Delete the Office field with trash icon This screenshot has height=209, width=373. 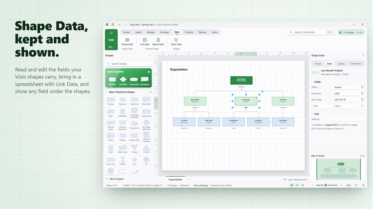(x=362, y=87)
